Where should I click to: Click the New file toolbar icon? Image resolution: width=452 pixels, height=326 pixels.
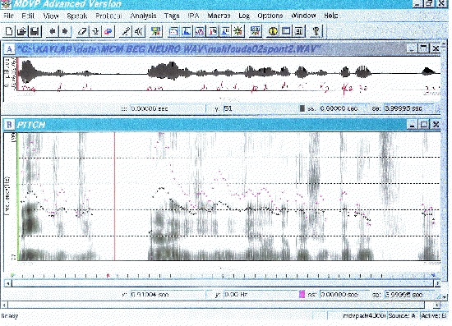pyautogui.click(x=9, y=31)
